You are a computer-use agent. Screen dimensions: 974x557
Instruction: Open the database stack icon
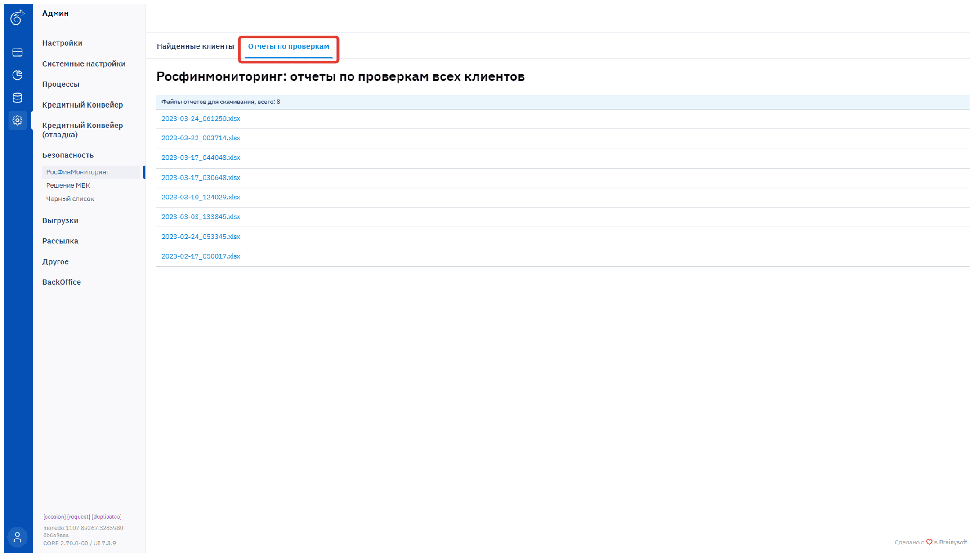pos(18,98)
